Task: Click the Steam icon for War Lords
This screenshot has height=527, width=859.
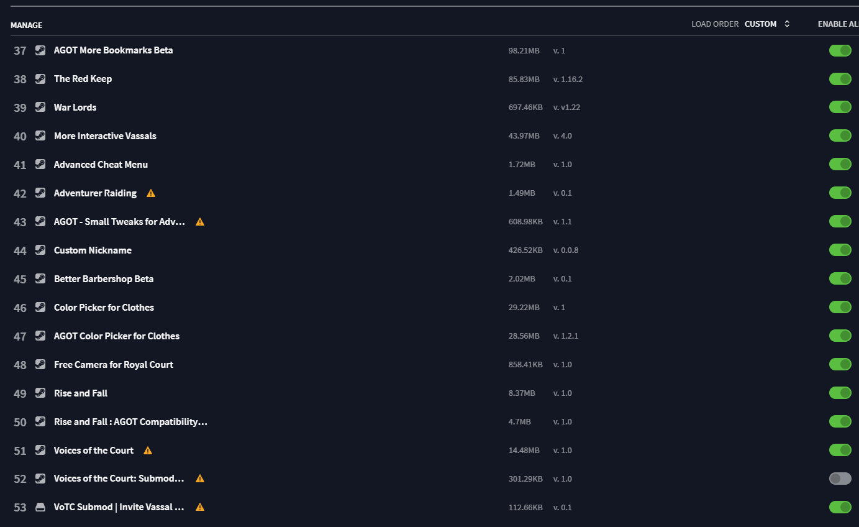Action: [x=40, y=108]
